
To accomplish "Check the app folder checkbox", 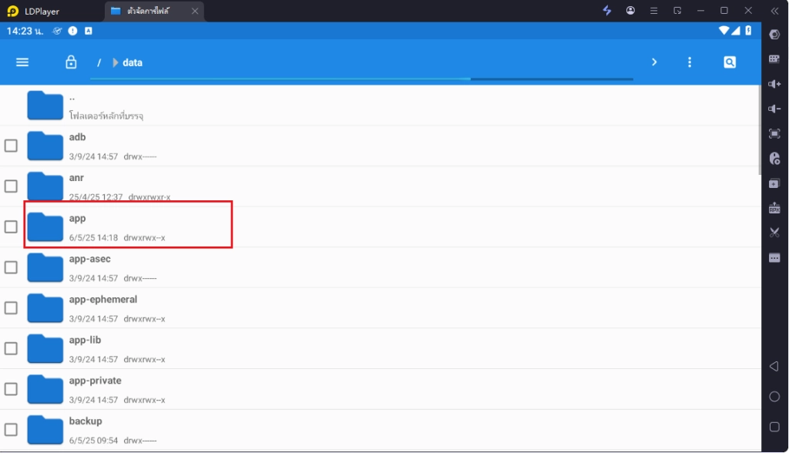I will tap(11, 227).
